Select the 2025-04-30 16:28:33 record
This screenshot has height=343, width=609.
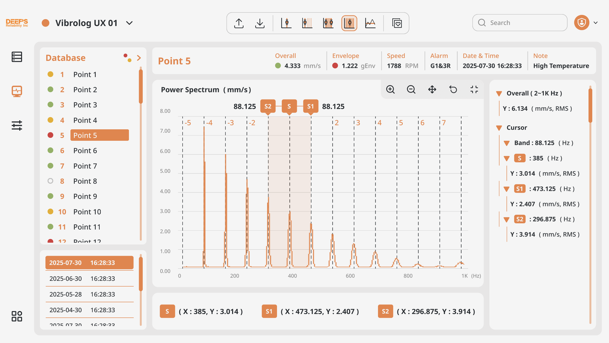pyautogui.click(x=90, y=310)
